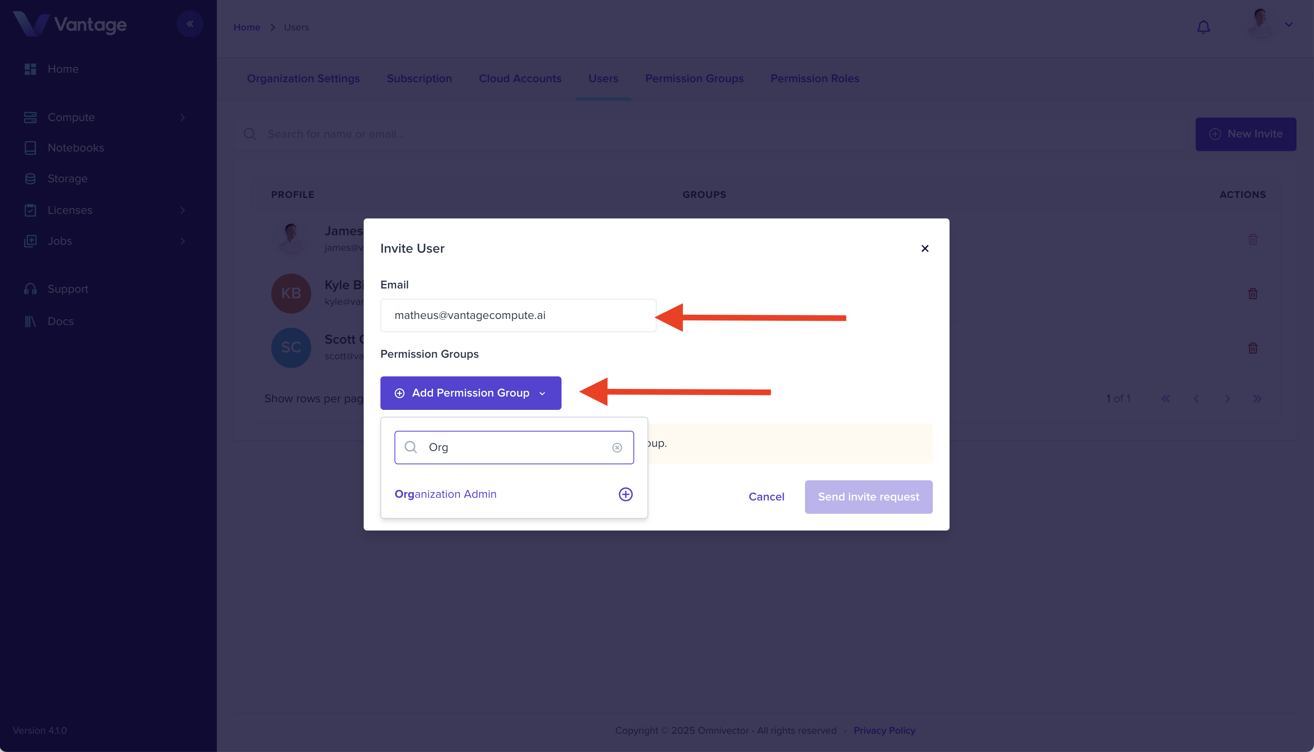
Task: Close the Invite User dialog
Action: coord(925,249)
